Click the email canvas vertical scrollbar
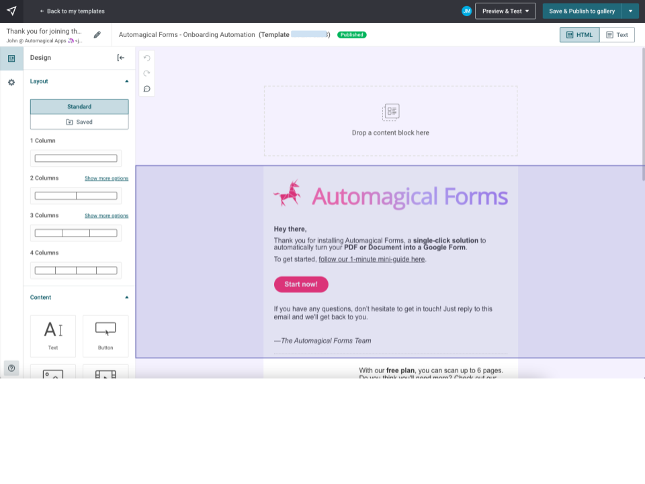Viewport: 645px width, 484px height. (x=643, y=114)
